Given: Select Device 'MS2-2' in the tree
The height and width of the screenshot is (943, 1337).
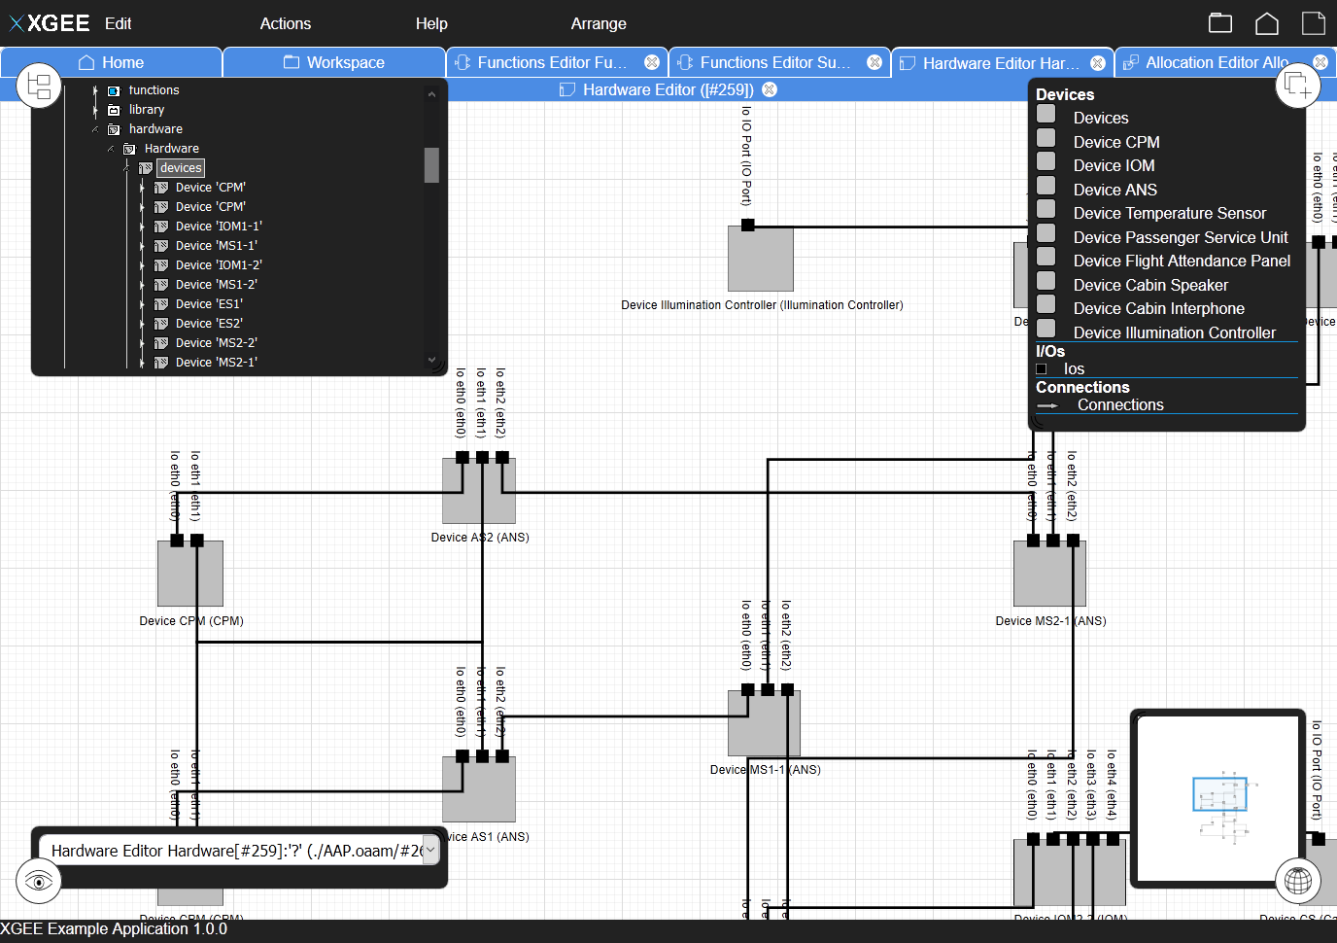Looking at the screenshot, I should point(217,343).
